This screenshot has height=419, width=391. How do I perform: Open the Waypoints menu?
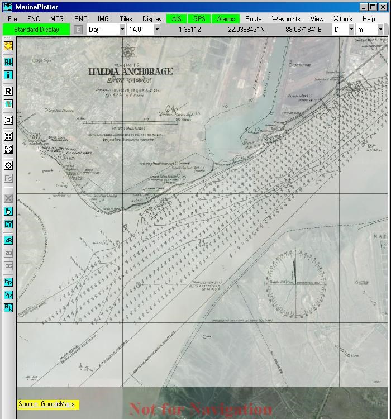(286, 19)
